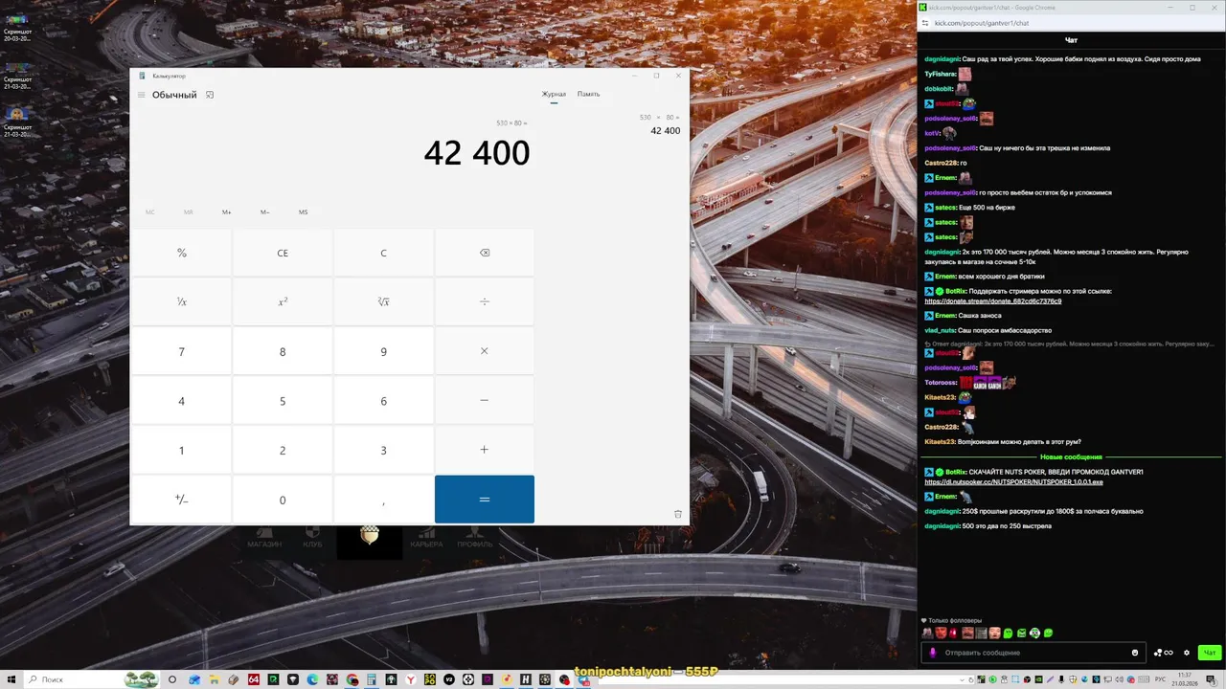The width and height of the screenshot is (1226, 689).
Task: Click digit 5 on calculator
Action: (283, 401)
